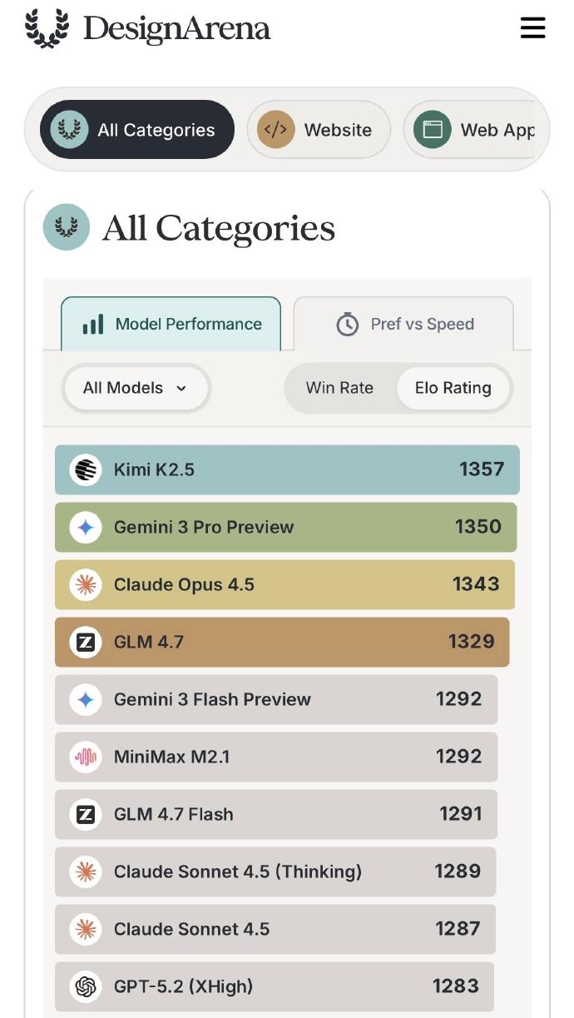574x1018 pixels.
Task: Click the GLM 4.7 Flash Z icon
Action: pos(86,814)
